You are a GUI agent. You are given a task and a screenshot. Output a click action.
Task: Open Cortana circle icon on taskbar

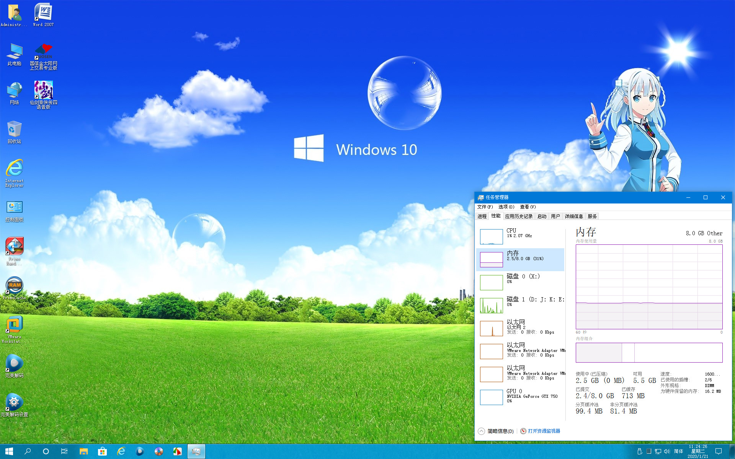46,451
